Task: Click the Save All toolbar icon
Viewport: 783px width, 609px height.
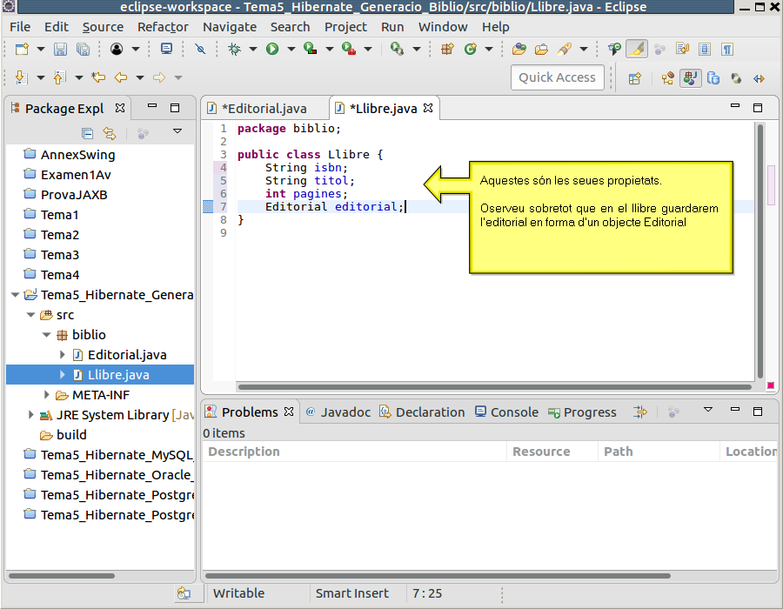Action: tap(83, 50)
